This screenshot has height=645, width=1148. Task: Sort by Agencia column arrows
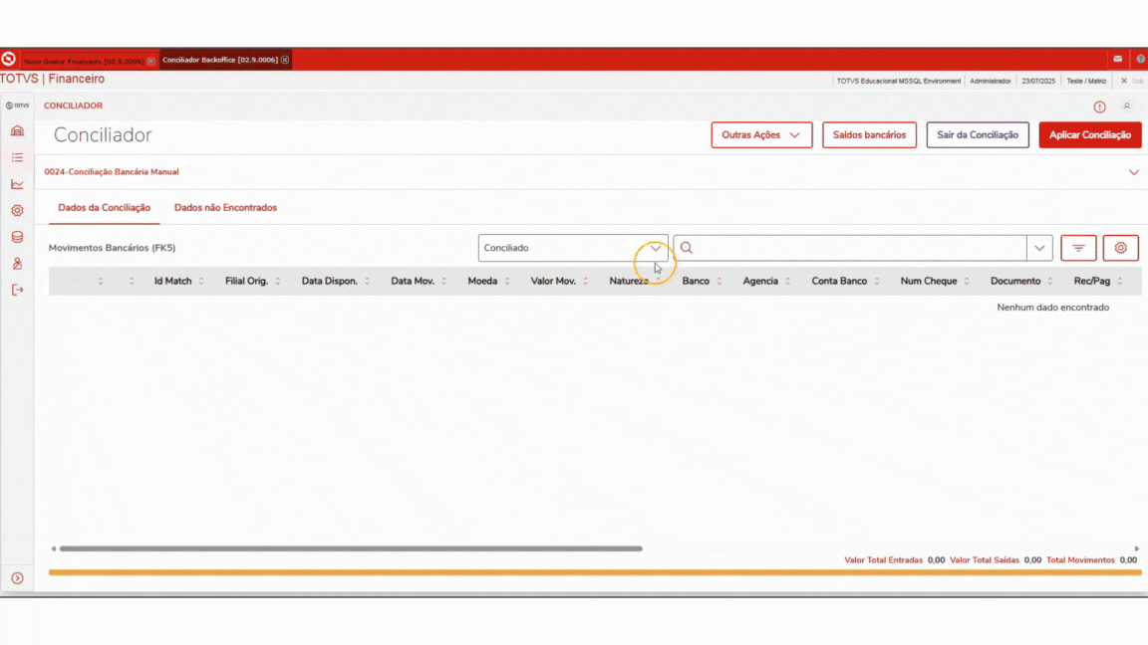click(x=788, y=281)
